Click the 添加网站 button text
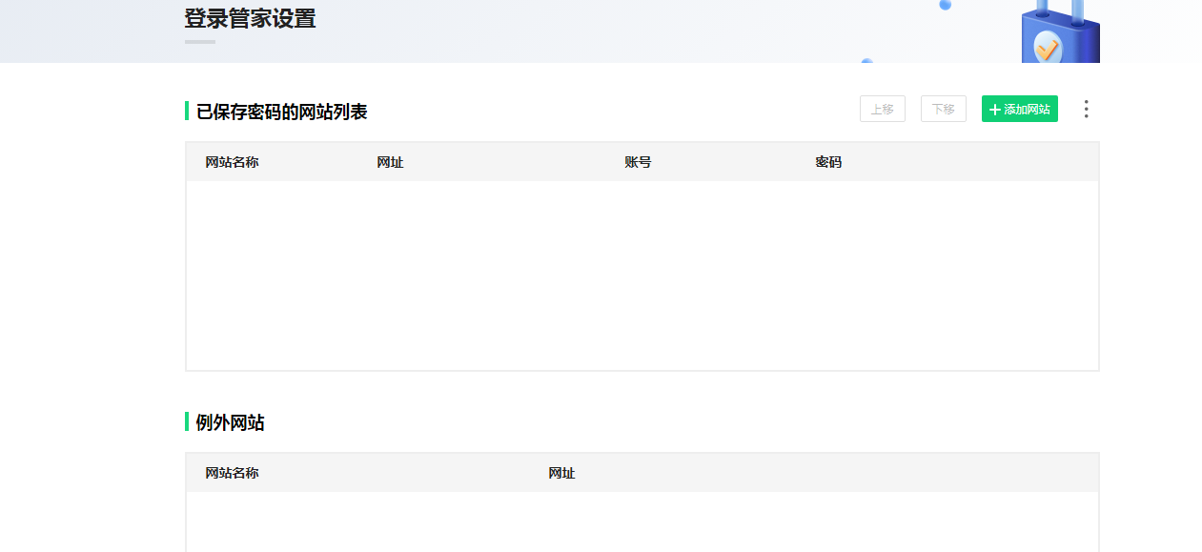This screenshot has width=1202, height=552. (1027, 110)
